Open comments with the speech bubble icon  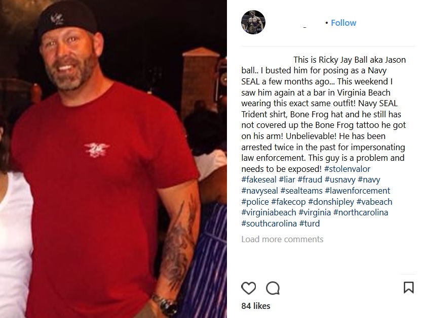[273, 288]
